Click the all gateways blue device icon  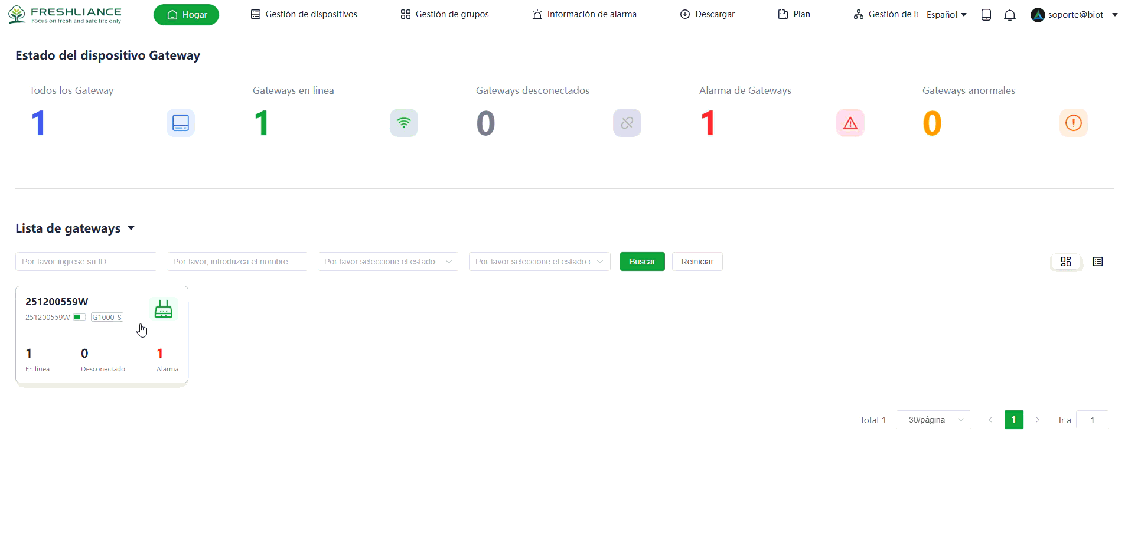pyautogui.click(x=180, y=123)
